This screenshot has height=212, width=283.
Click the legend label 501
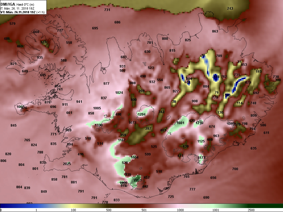click(144, 210)
